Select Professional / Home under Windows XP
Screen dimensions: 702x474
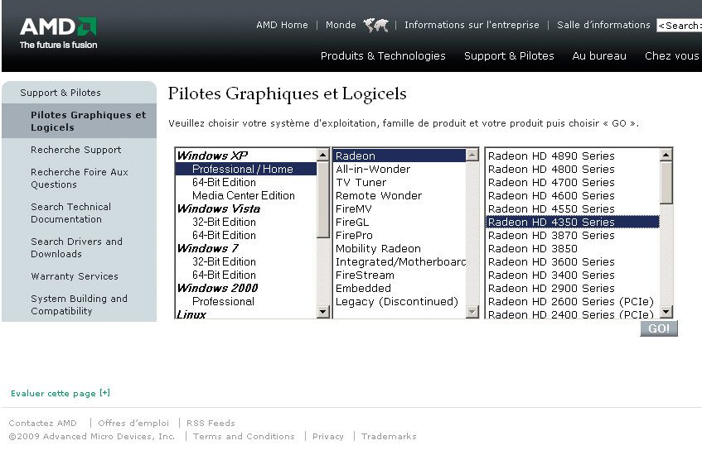coord(246,169)
